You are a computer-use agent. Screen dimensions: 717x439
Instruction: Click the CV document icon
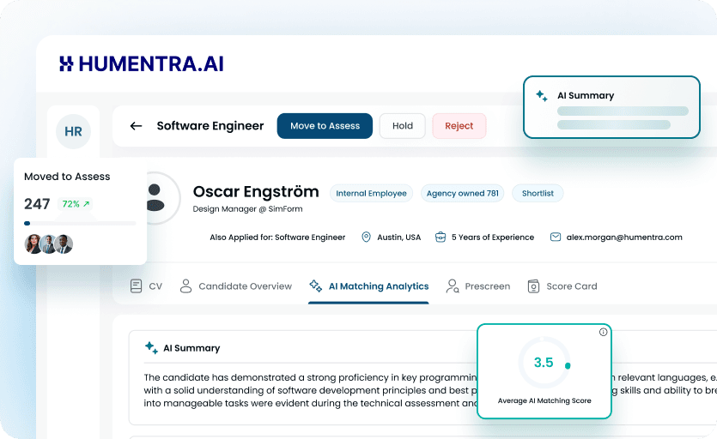pyautogui.click(x=136, y=286)
